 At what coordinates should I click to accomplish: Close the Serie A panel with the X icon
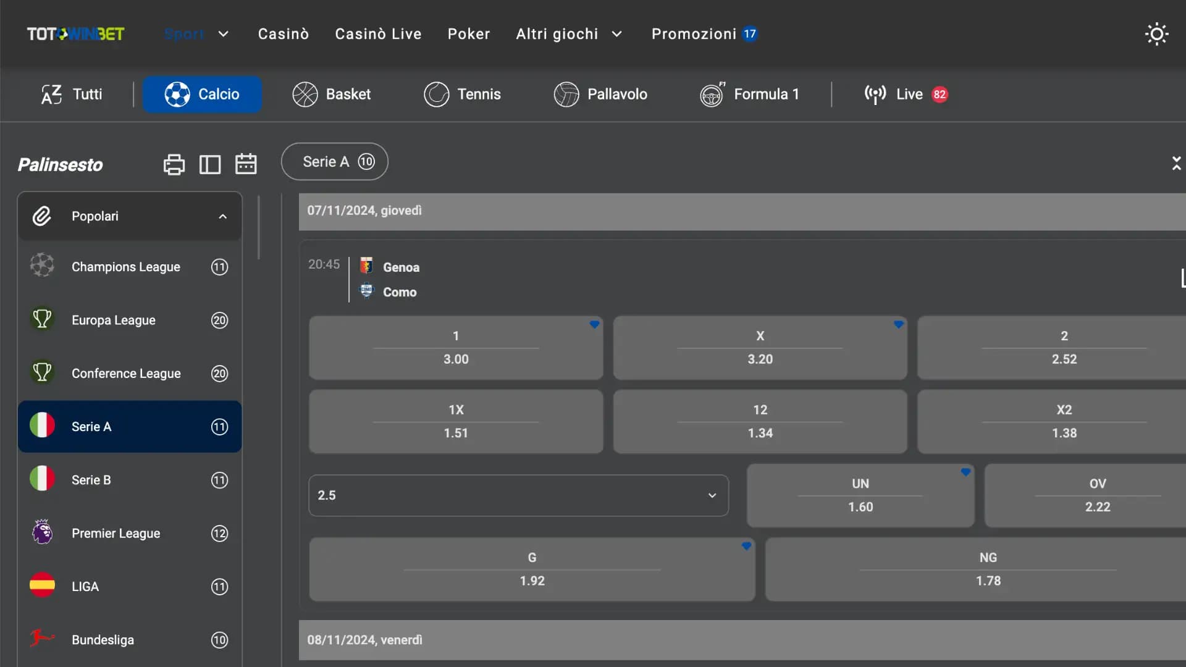(1177, 163)
